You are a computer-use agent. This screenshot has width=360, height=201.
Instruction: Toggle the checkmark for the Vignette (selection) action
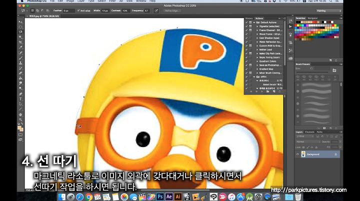point(246,26)
